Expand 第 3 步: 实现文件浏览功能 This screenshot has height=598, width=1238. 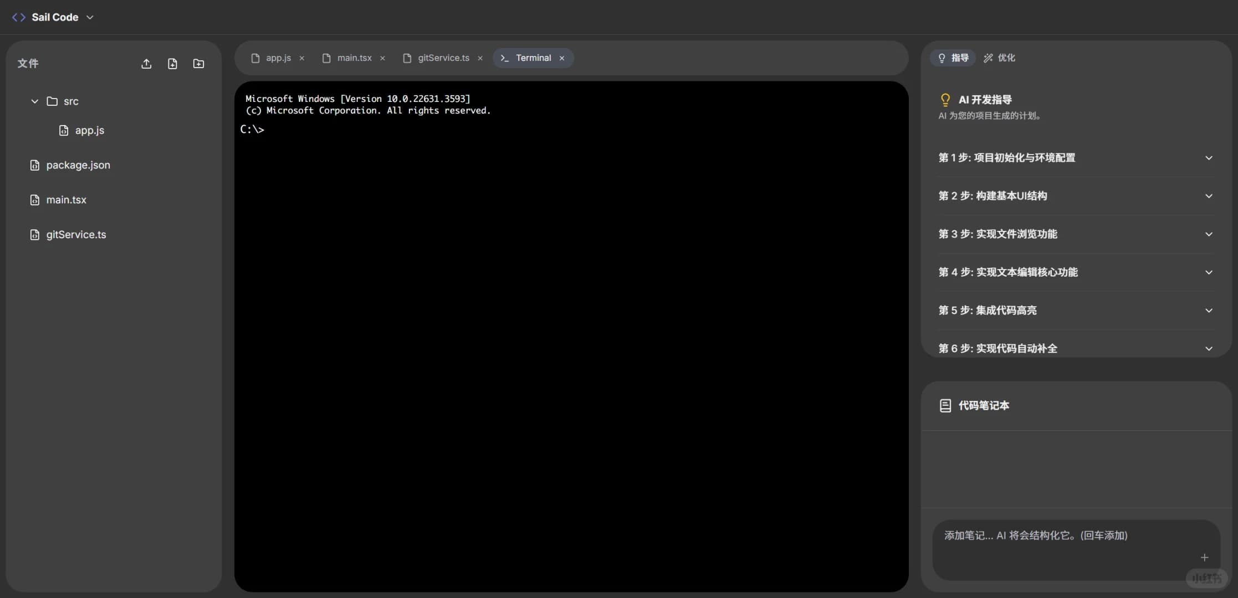[x=1076, y=234]
